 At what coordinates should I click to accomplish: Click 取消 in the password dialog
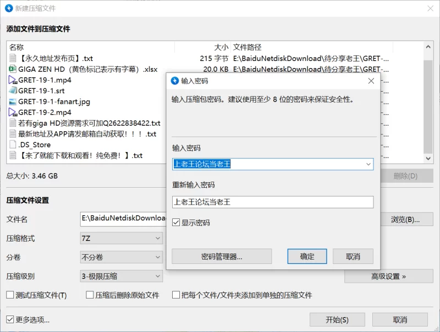point(353,256)
